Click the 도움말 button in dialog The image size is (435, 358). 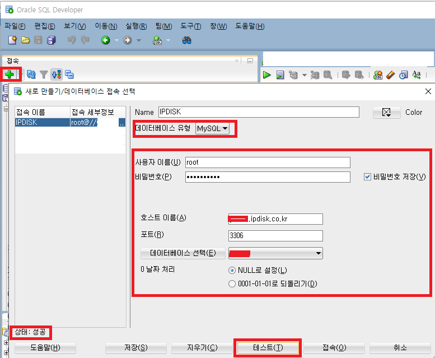(45, 348)
